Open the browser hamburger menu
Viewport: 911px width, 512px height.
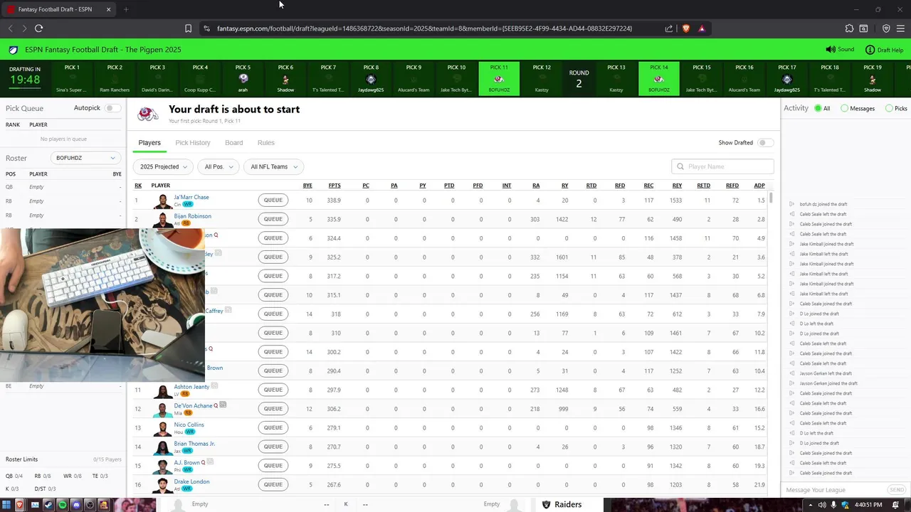pyautogui.click(x=901, y=28)
